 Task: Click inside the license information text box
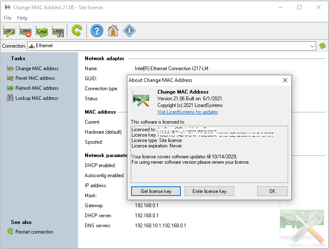(209, 154)
